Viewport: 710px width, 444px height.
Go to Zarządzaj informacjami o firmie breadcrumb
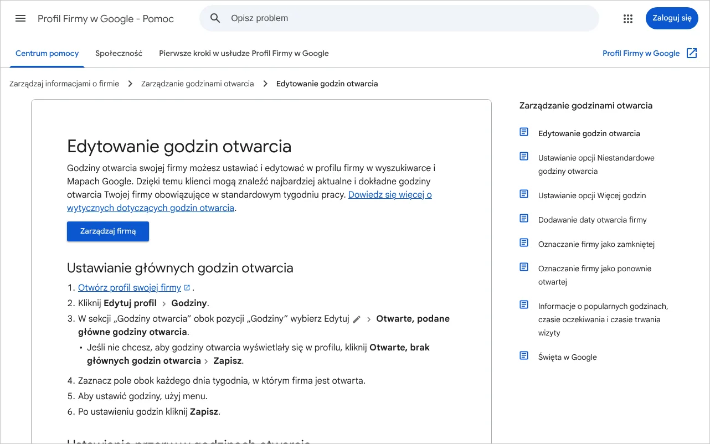click(64, 84)
